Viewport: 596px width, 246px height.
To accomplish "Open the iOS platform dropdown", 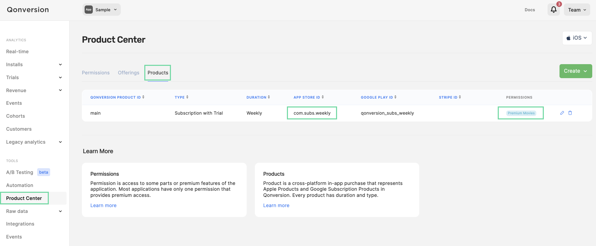I will pyautogui.click(x=577, y=38).
